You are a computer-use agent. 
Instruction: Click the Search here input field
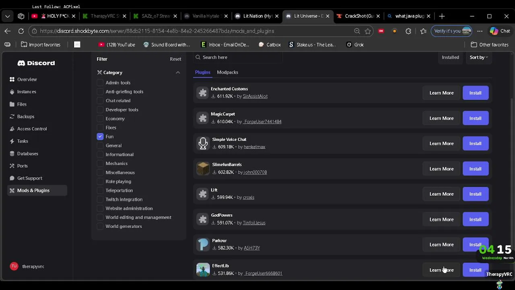[238, 57]
